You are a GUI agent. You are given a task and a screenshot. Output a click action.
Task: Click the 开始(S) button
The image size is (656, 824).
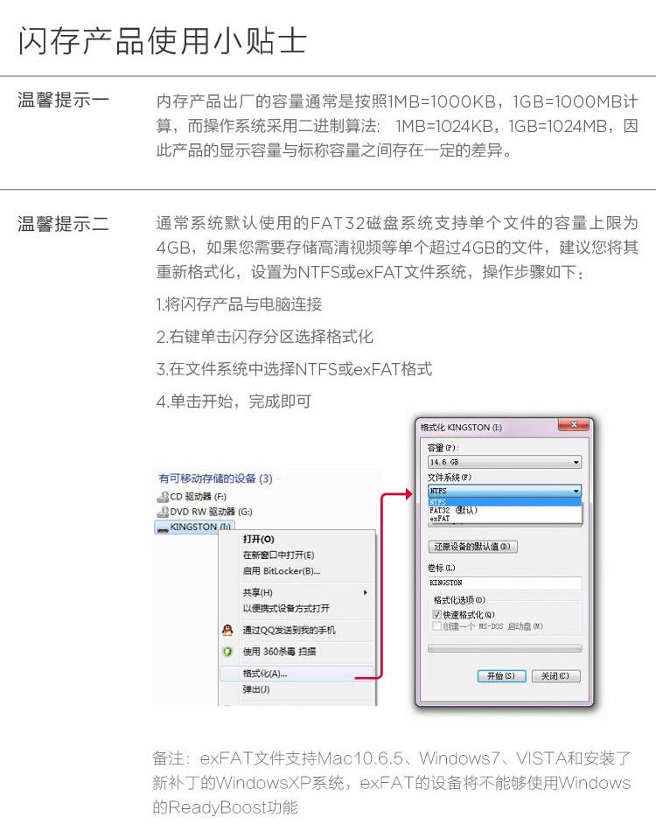[x=501, y=676]
